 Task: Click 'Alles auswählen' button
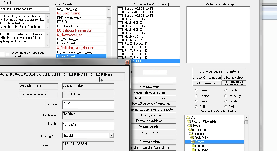point(207,83)
